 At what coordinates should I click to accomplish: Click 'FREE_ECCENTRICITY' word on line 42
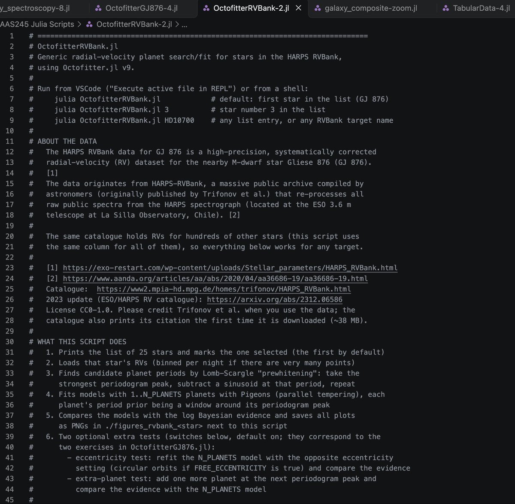click(x=230, y=468)
